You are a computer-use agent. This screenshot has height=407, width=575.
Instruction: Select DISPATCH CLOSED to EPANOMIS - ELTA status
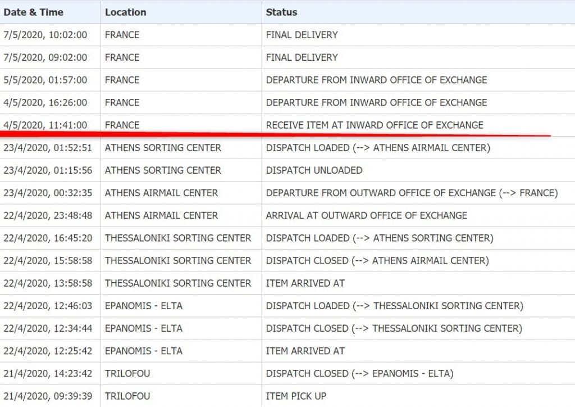[x=359, y=373]
